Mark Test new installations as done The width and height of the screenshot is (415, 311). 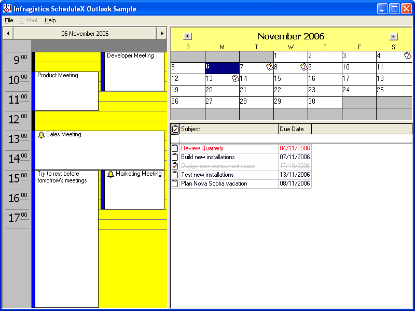pyautogui.click(x=175, y=175)
